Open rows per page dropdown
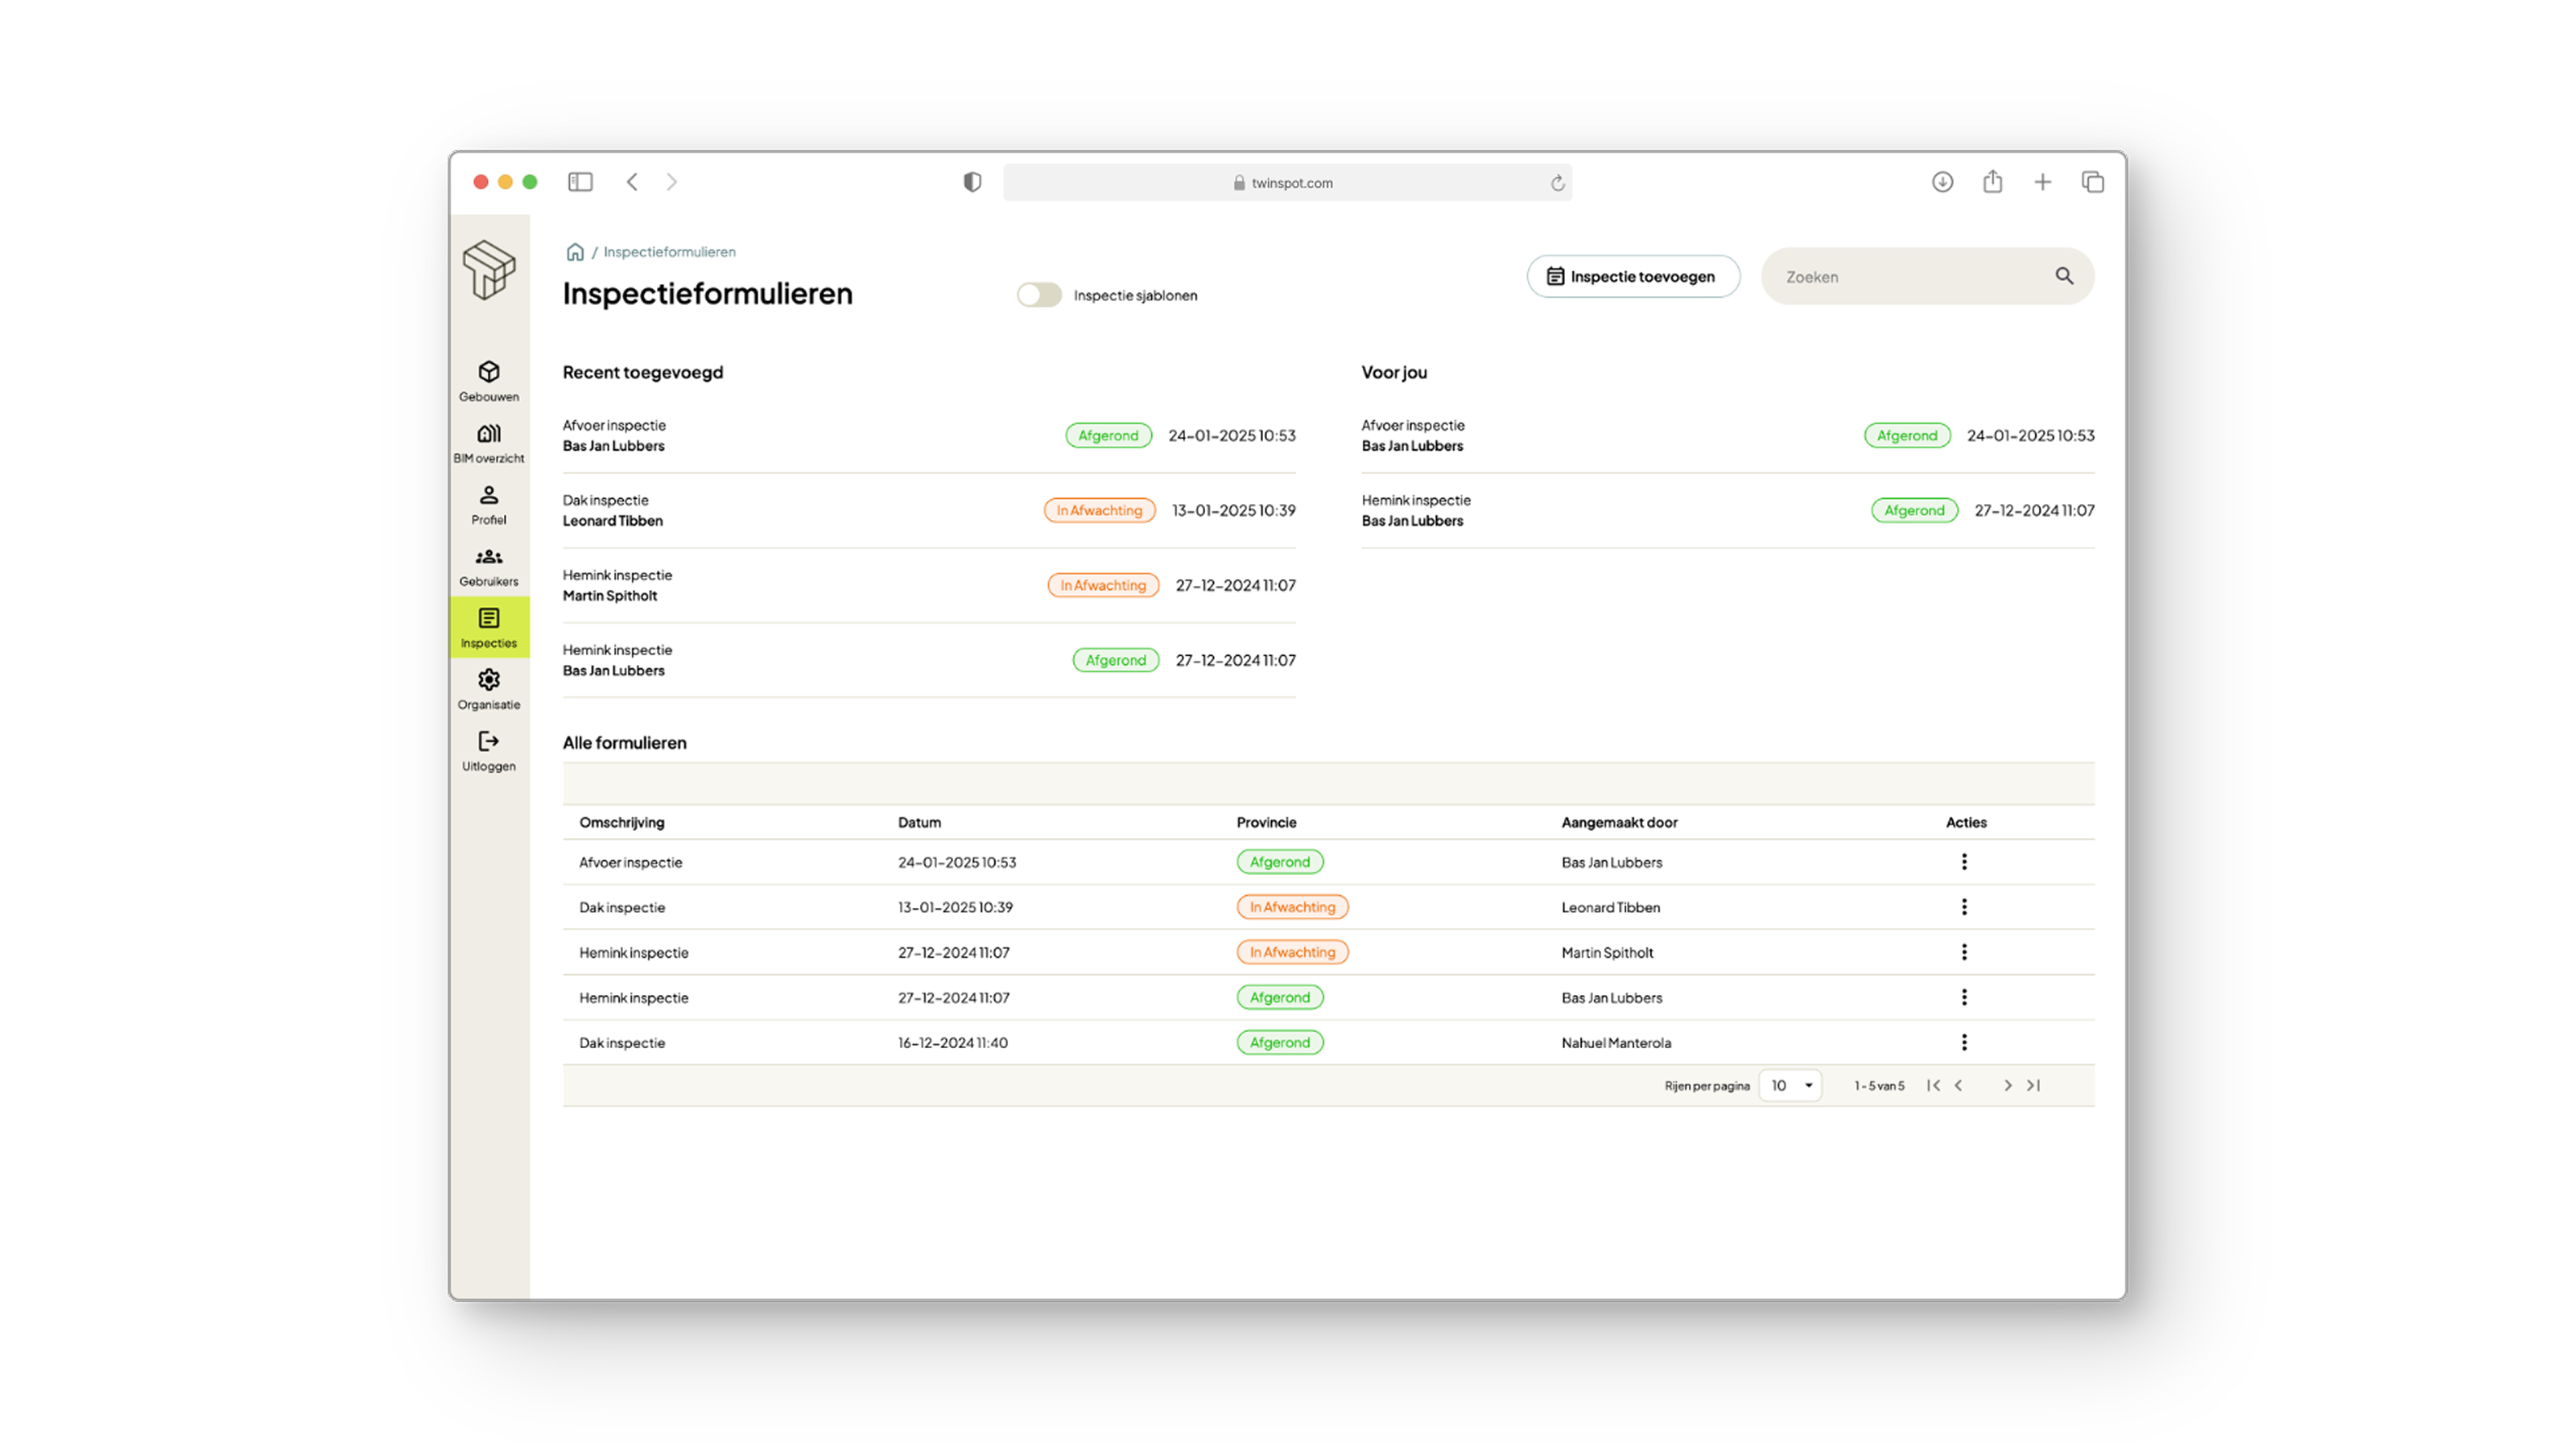 [1790, 1085]
